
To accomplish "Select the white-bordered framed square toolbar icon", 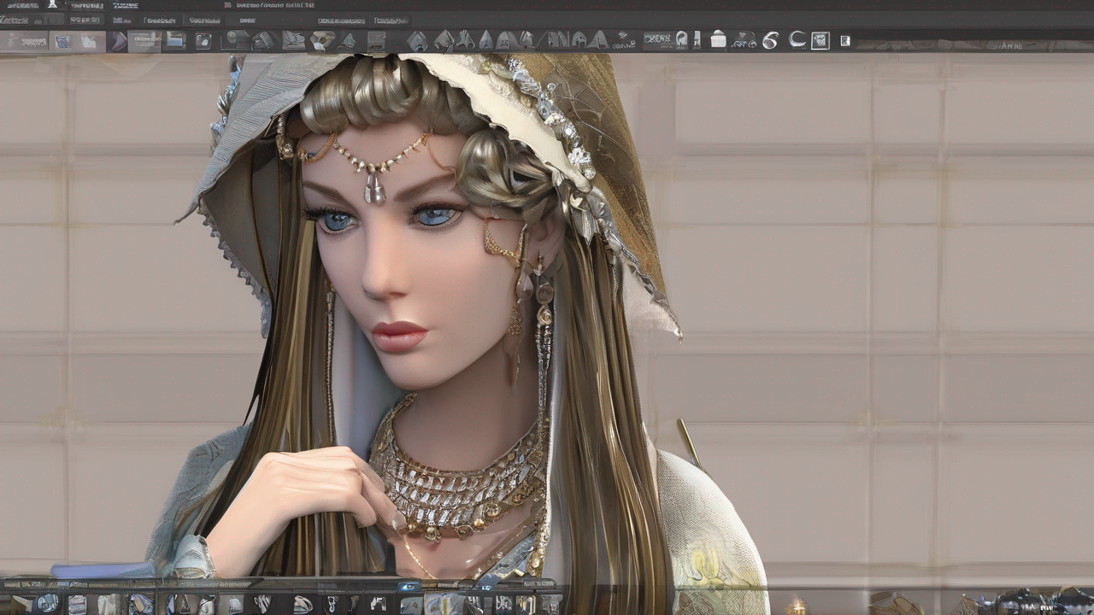I will click(x=820, y=40).
